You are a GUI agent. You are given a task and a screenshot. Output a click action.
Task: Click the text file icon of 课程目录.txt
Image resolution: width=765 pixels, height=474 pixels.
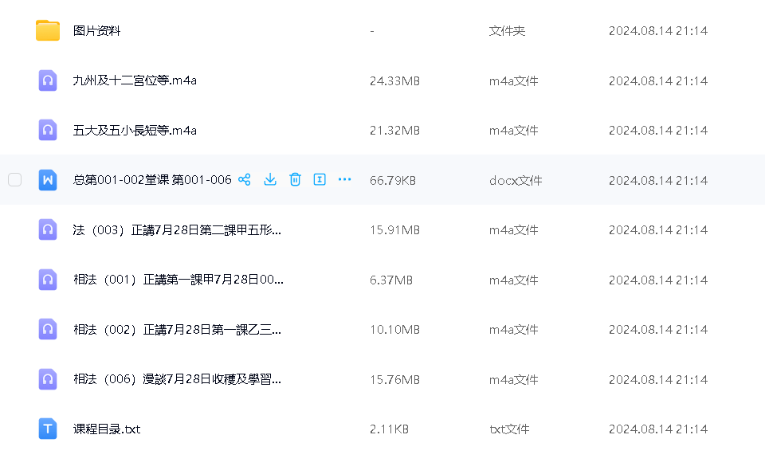coord(47,429)
